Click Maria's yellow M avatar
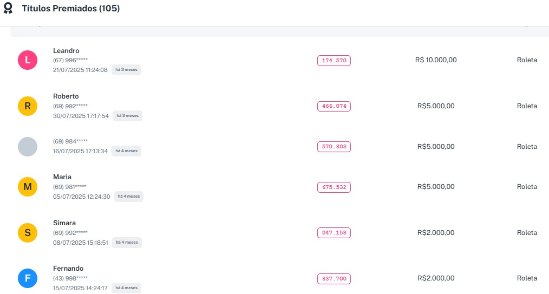549x294 pixels. (x=28, y=187)
